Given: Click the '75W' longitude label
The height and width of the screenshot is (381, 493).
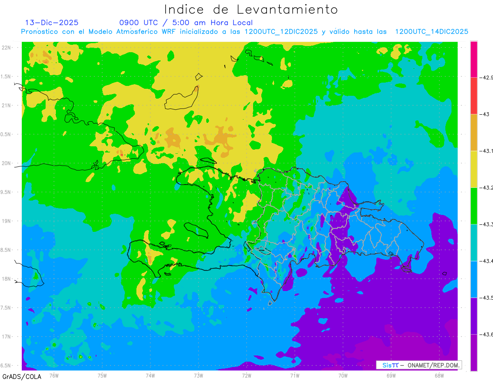Looking at the screenshot, I should click(102, 376).
